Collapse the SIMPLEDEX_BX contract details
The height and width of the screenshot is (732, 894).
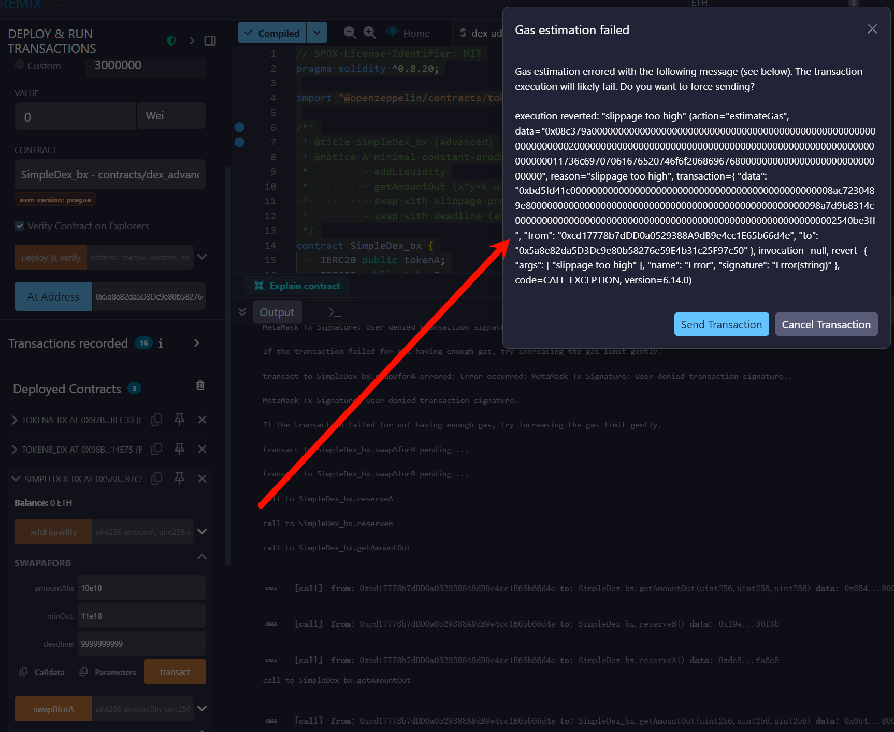tap(16, 479)
